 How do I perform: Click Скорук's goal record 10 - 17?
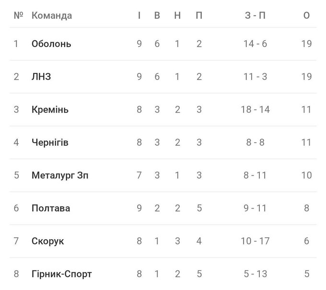(x=255, y=241)
